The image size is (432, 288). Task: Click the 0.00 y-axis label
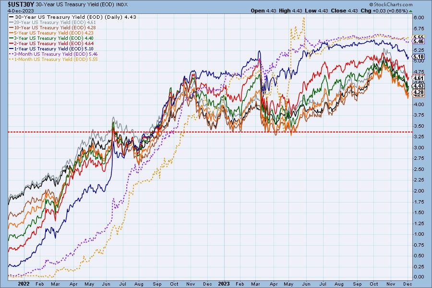pyautogui.click(x=419, y=277)
